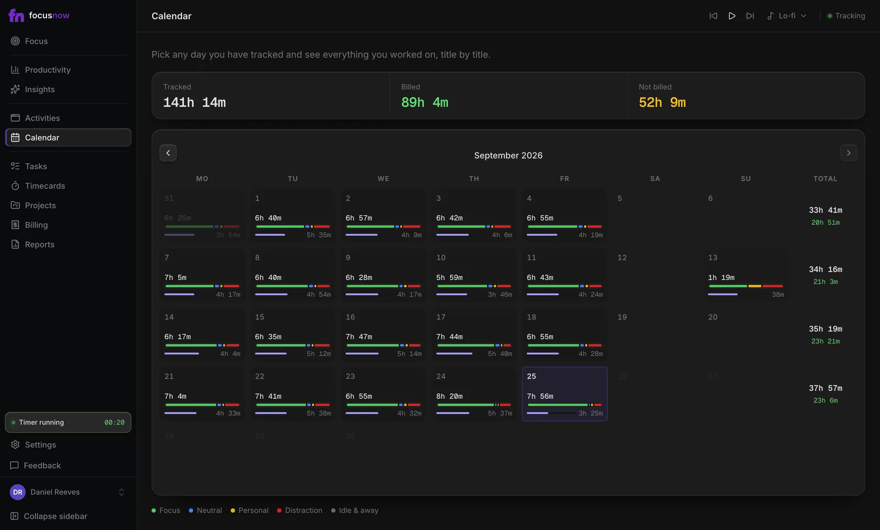Click the 37h 57m weekly total
Viewport: 880px width, 530px height.
(x=825, y=388)
